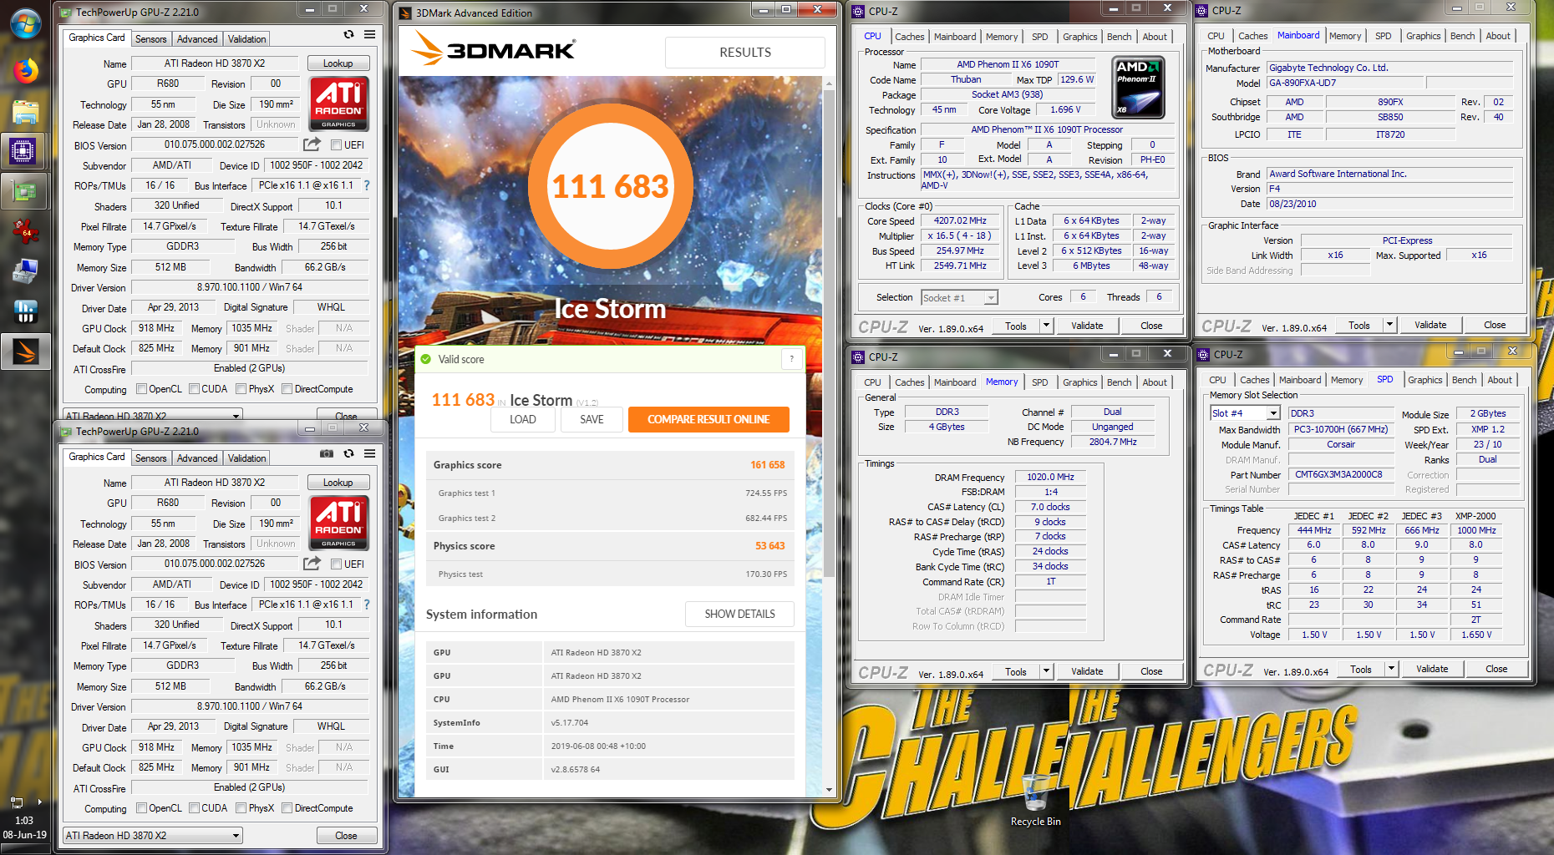Toggle OpenCL checkbox in top GPU-Z window
Viewport: 1554px width, 855px height.
(141, 389)
